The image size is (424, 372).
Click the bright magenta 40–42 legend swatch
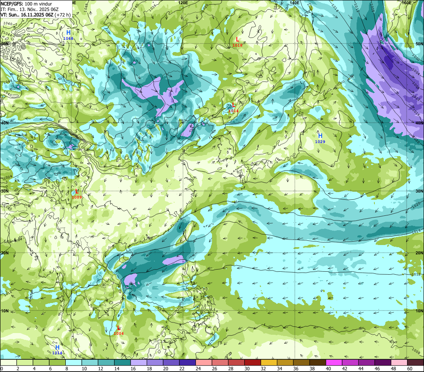tap(334, 362)
